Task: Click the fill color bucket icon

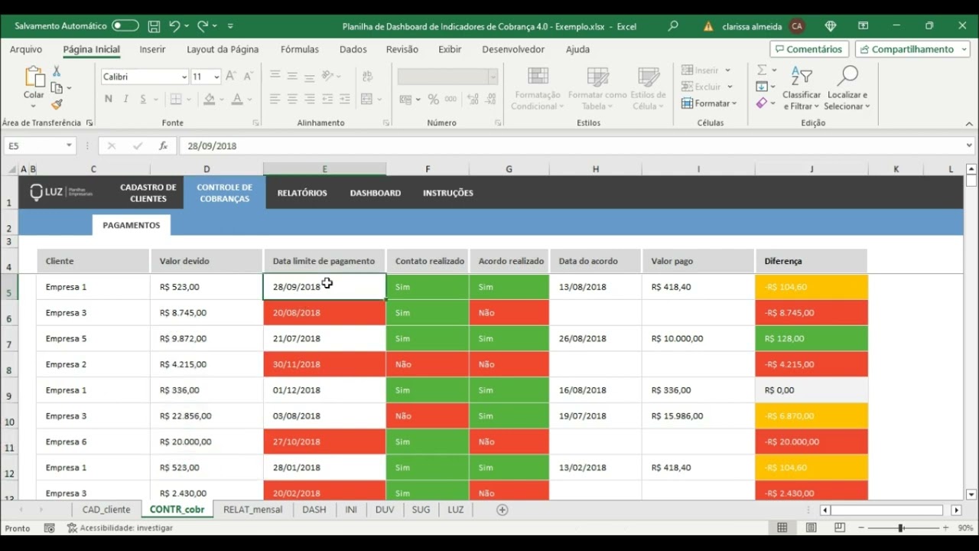Action: tap(209, 99)
